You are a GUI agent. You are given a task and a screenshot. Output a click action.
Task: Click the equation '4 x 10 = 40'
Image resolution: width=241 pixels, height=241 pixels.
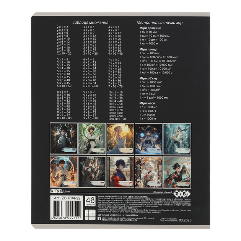point(116,54)
